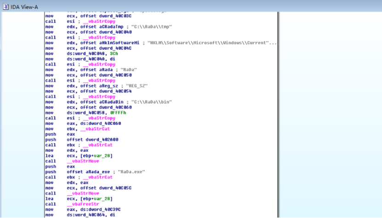Click the ds:dword_40C39C operand
The height and width of the screenshot is (218, 382).
pyautogui.click(x=101, y=209)
